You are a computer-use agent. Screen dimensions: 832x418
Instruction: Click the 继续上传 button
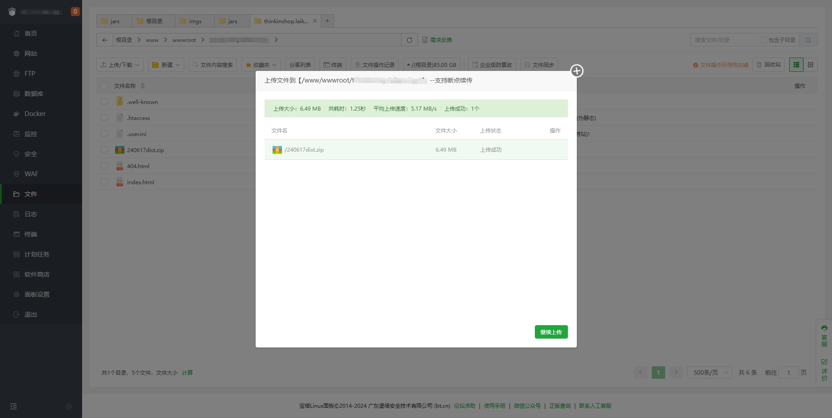tap(551, 332)
